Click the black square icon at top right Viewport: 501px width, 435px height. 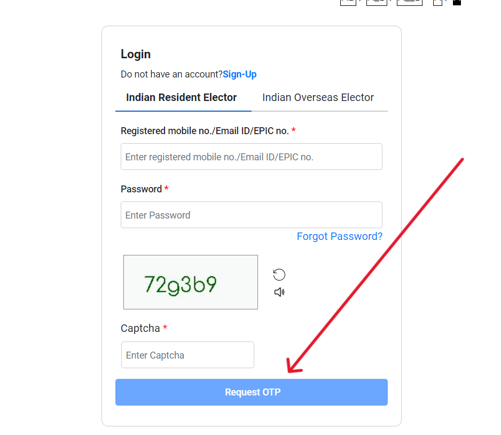(x=457, y=3)
